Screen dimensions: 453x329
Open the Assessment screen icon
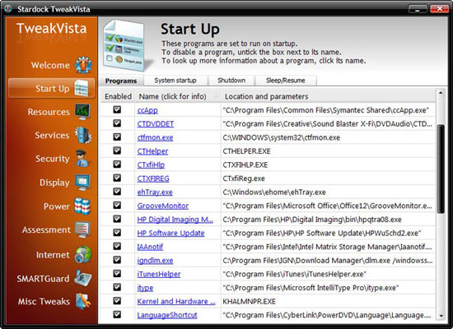pos(82,229)
